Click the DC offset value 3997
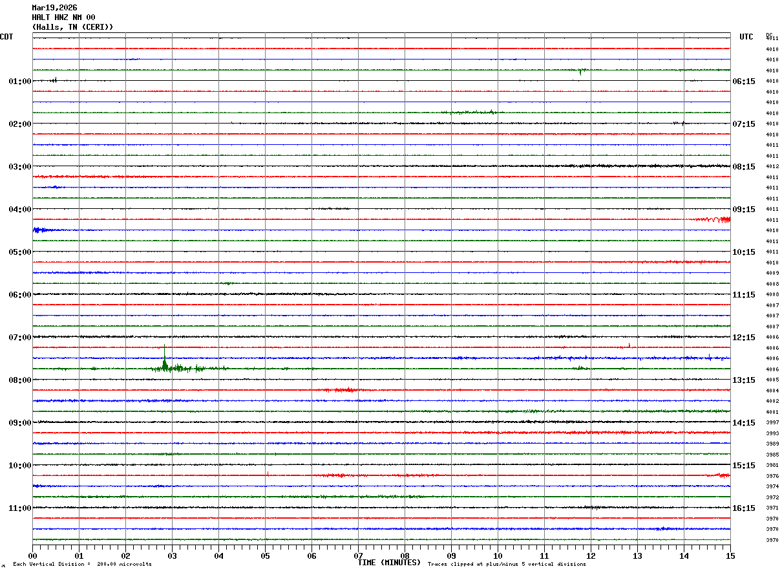The width and height of the screenshot is (782, 573). click(772, 423)
